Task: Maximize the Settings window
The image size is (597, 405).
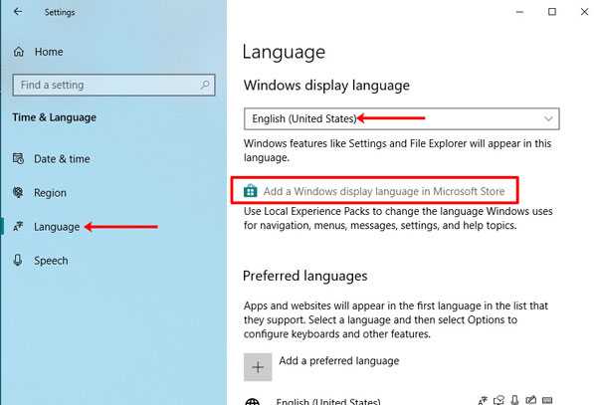Action: [552, 12]
